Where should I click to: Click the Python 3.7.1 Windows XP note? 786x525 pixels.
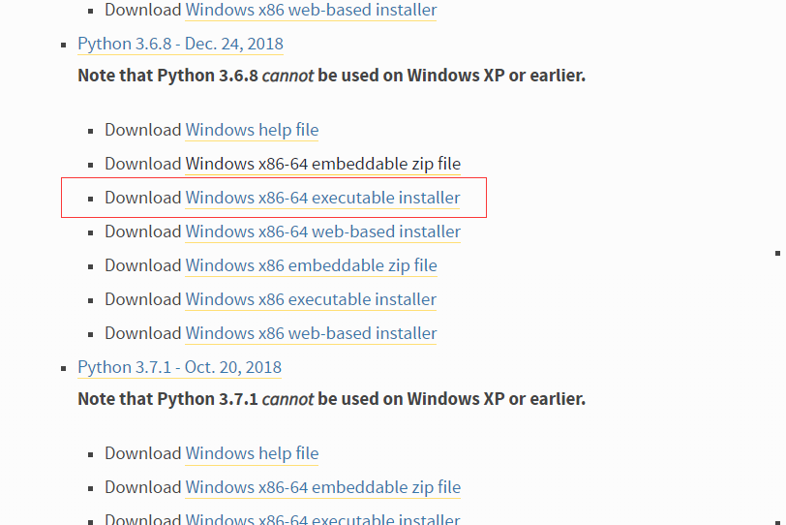point(331,399)
